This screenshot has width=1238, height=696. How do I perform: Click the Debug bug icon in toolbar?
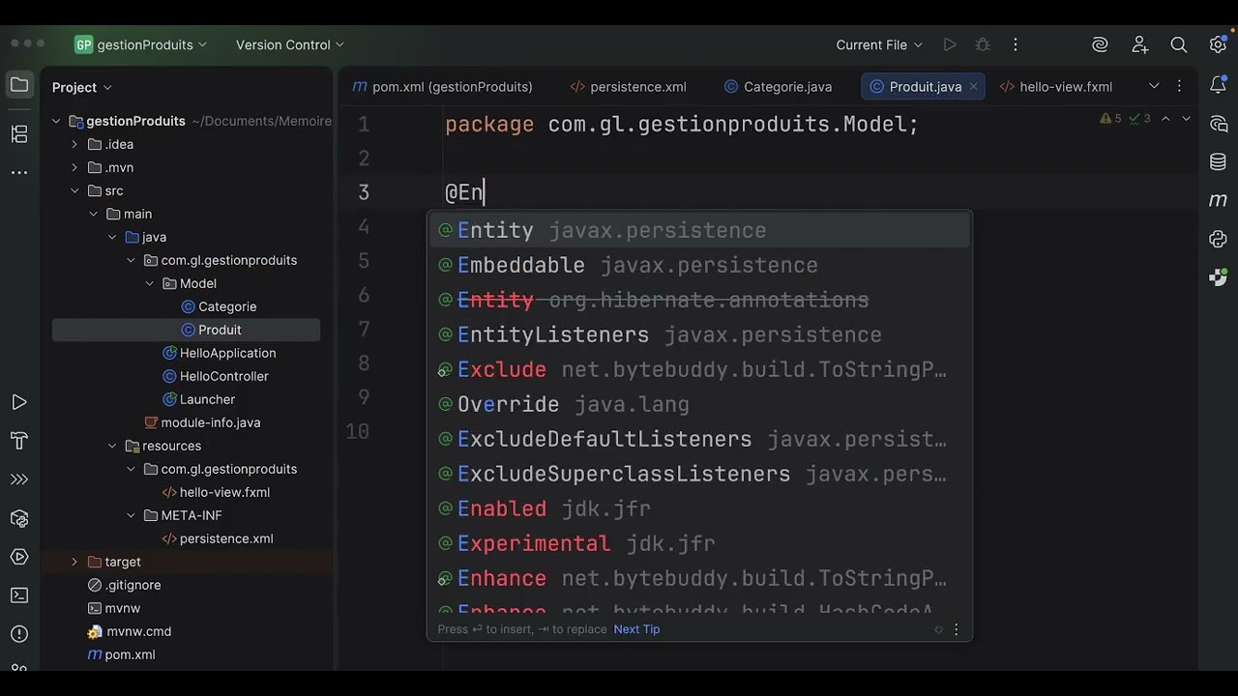[983, 44]
